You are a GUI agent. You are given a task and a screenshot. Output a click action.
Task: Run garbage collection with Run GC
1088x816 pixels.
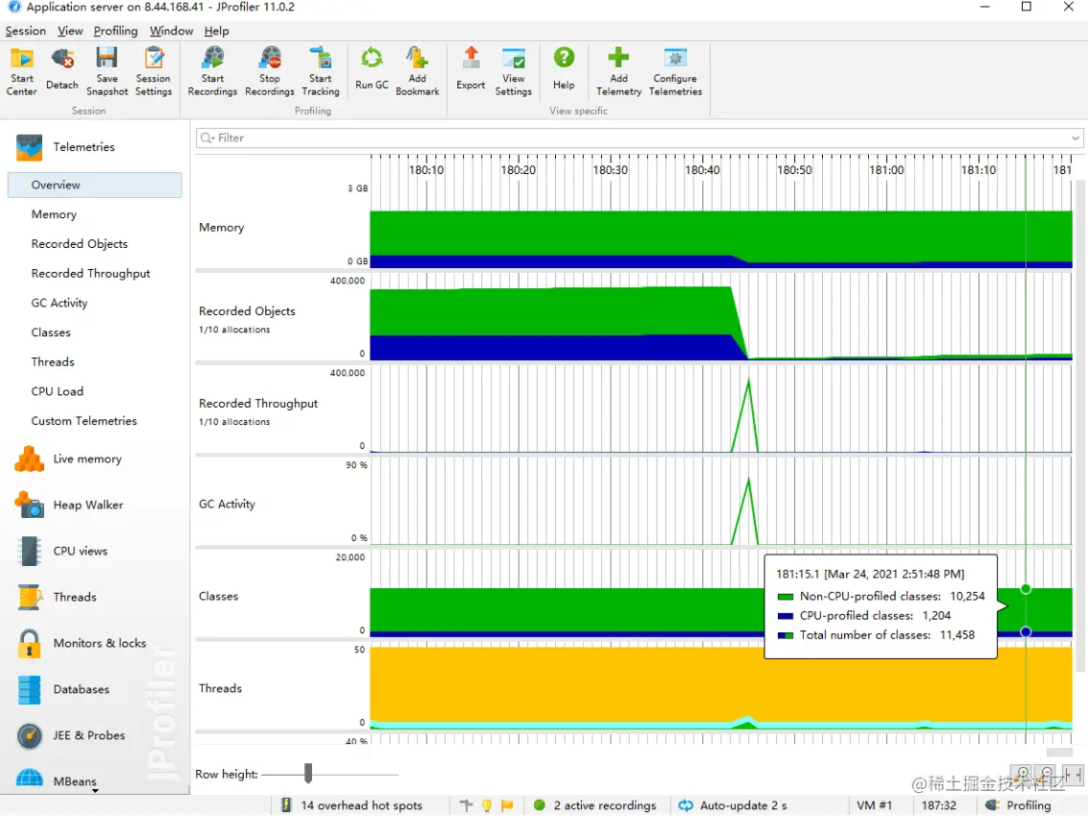[x=372, y=70]
